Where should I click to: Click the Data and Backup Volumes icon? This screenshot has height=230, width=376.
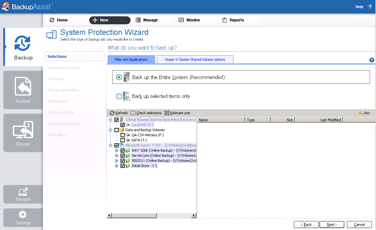pyautogui.click(x=122, y=130)
